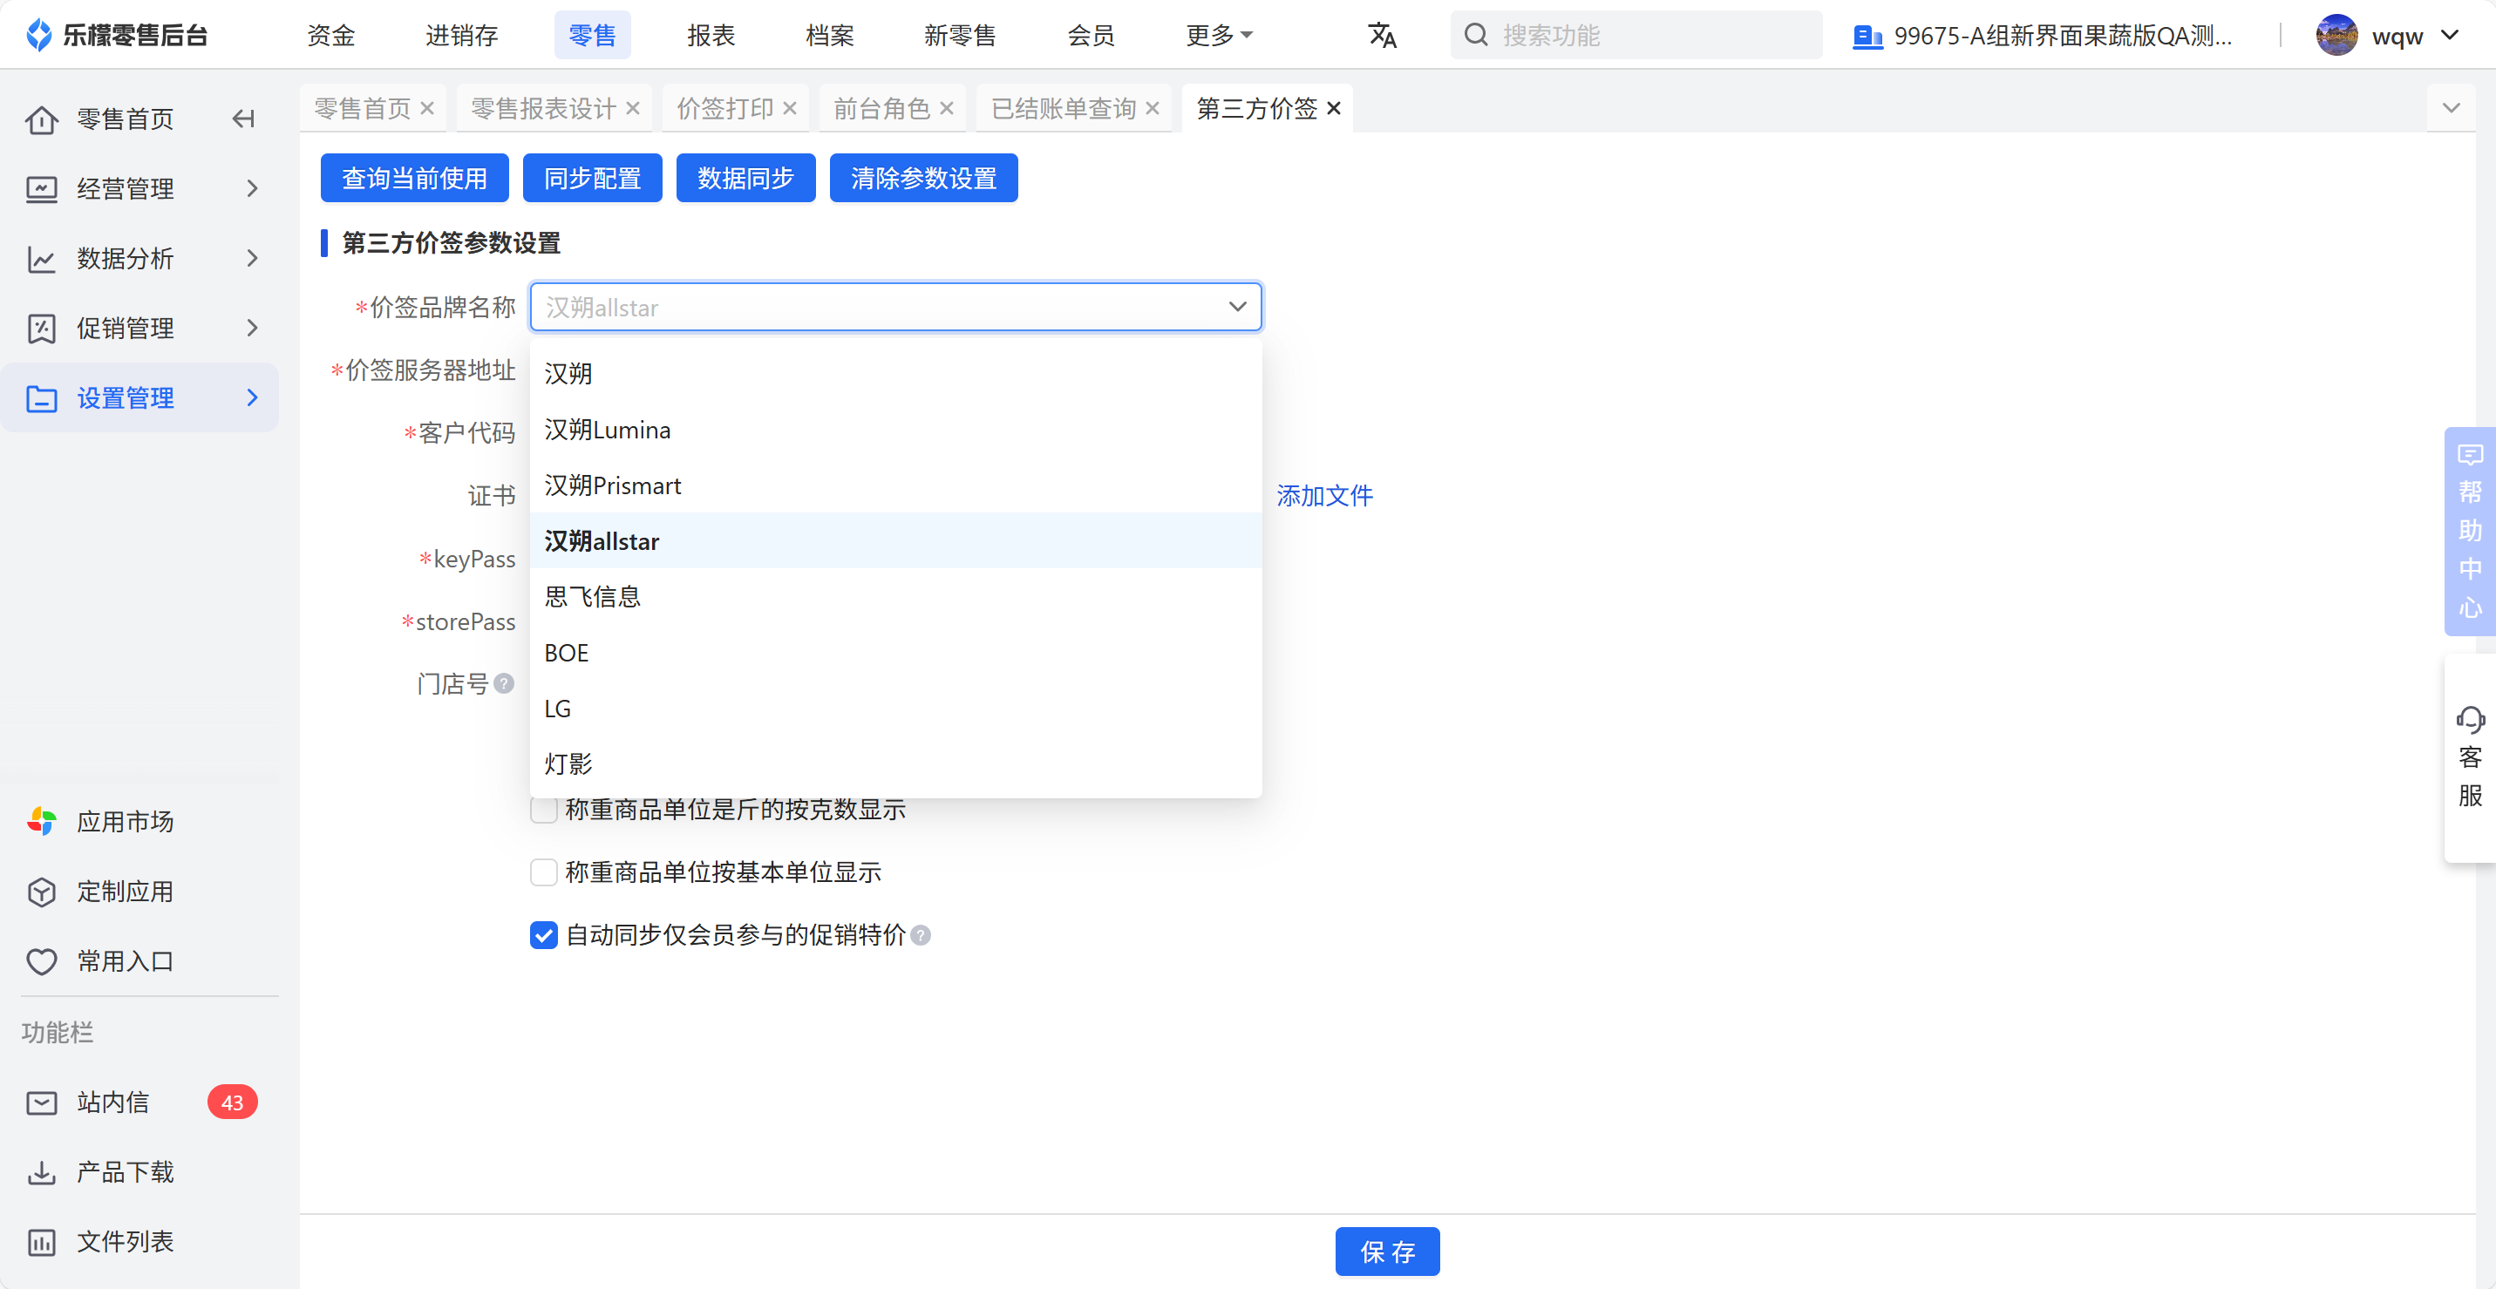Screen dimensions: 2496x1289
Task: Open the 资金 menu
Action: point(330,35)
